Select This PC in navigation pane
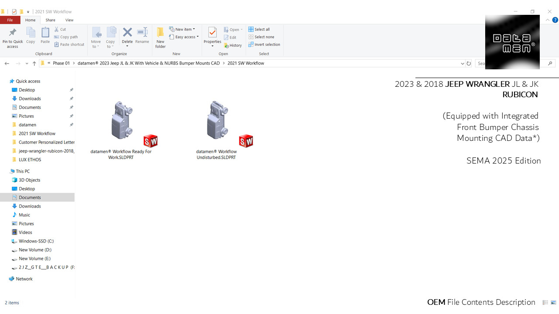This screenshot has width=559, height=314. (x=23, y=171)
